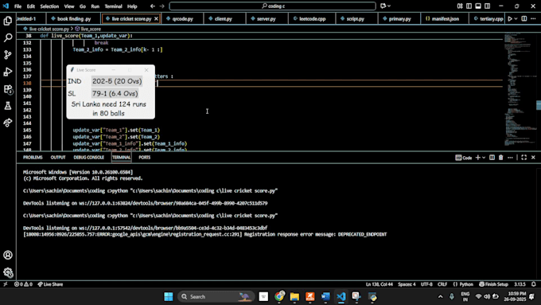Open the remote window indicator in status bar
Screen dimensions: 541x305
point(6,284)
